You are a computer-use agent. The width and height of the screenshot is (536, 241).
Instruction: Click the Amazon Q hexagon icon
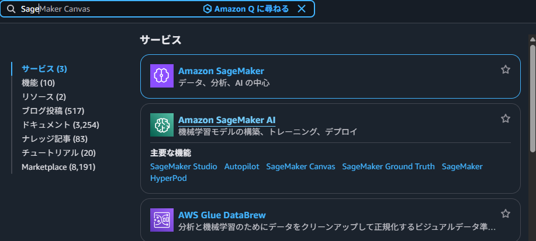207,9
